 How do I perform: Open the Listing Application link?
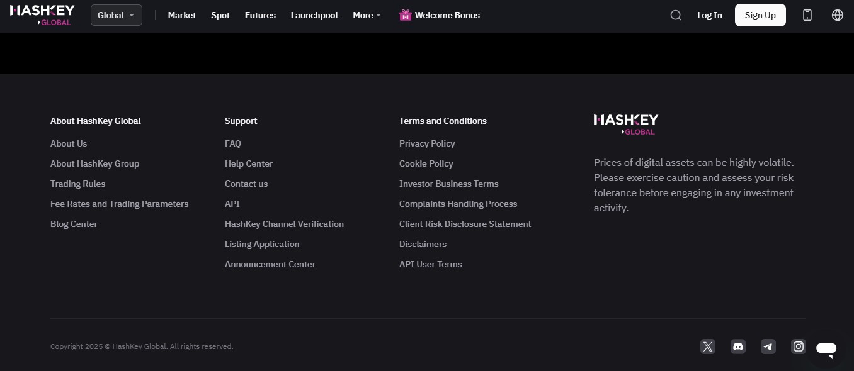[262, 244]
